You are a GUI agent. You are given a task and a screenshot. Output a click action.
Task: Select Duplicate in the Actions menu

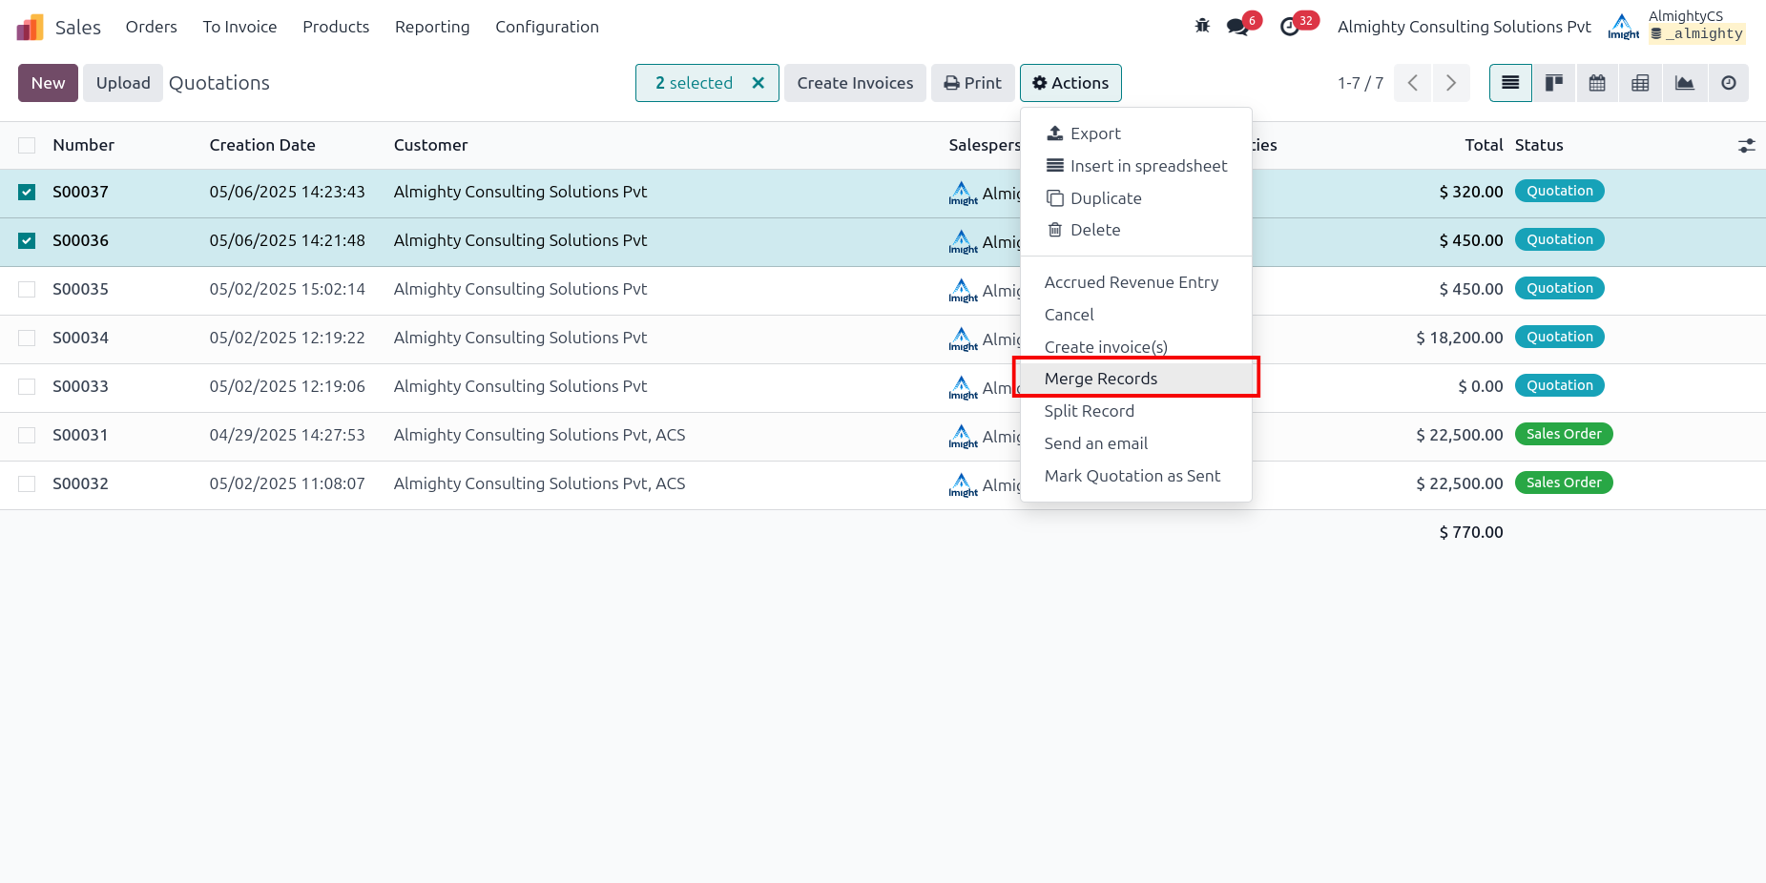coord(1106,198)
